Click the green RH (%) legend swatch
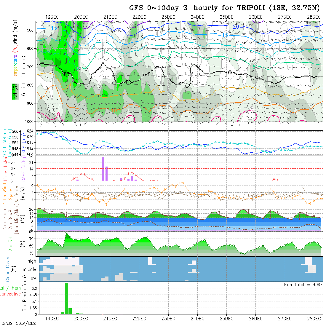The height and width of the screenshot is (326, 326). [x=14, y=91]
